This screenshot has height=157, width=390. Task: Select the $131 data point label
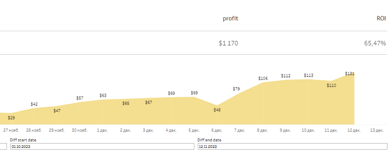pos(350,74)
